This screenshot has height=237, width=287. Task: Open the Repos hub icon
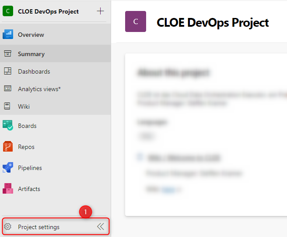coord(8,147)
